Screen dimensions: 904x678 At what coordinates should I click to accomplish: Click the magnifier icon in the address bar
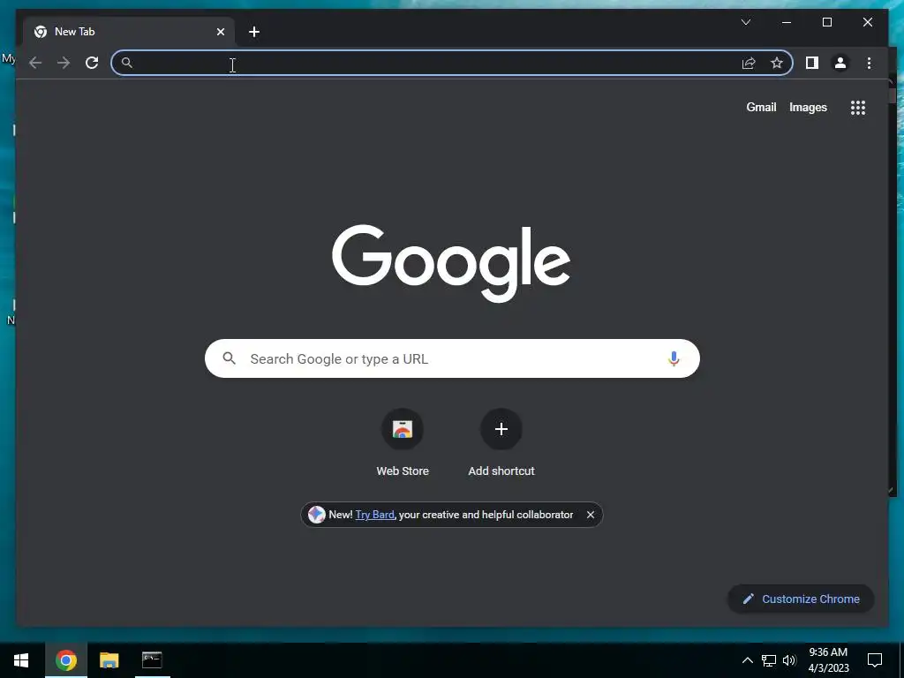pyautogui.click(x=127, y=63)
